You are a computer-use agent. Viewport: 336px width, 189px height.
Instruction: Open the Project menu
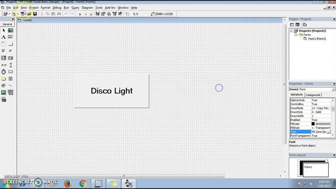(x=34, y=8)
